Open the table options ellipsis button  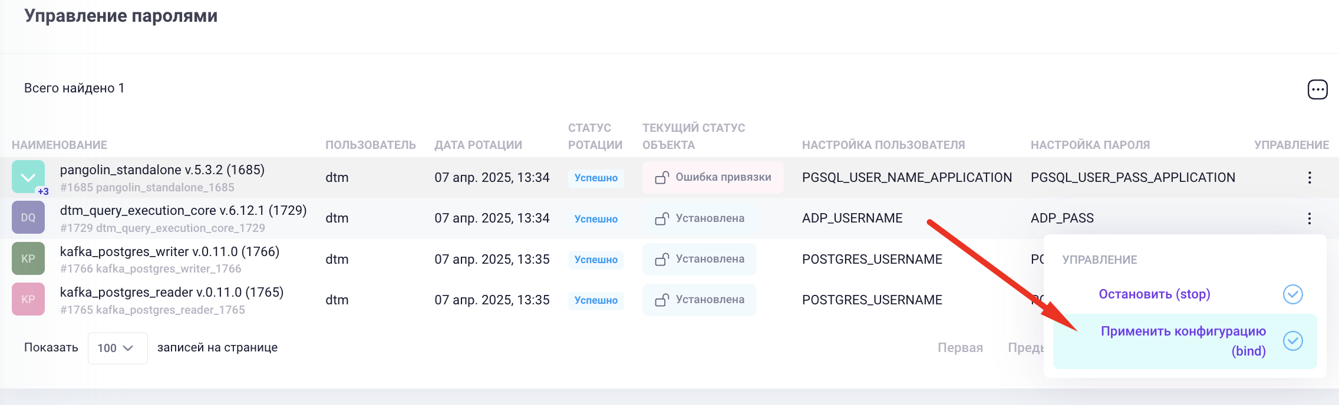pyautogui.click(x=1317, y=89)
